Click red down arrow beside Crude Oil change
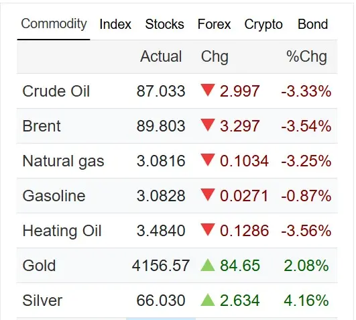Image resolution: width=356 pixels, height=320 pixels. [x=208, y=90]
